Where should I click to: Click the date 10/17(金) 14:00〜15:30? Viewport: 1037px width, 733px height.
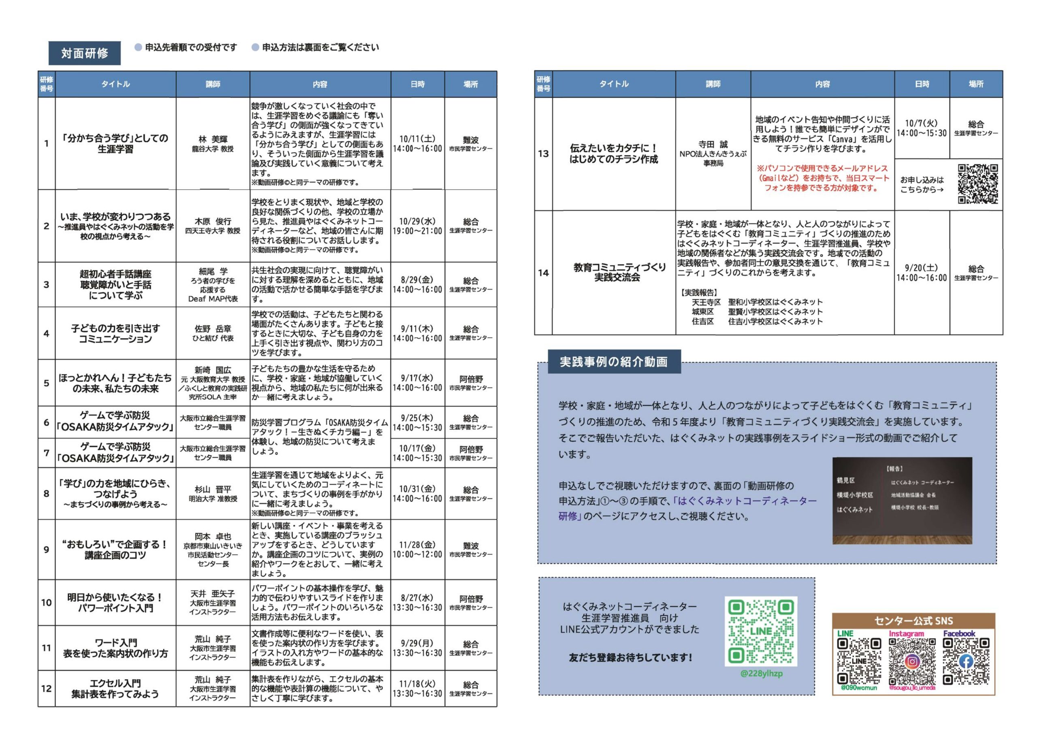417,453
